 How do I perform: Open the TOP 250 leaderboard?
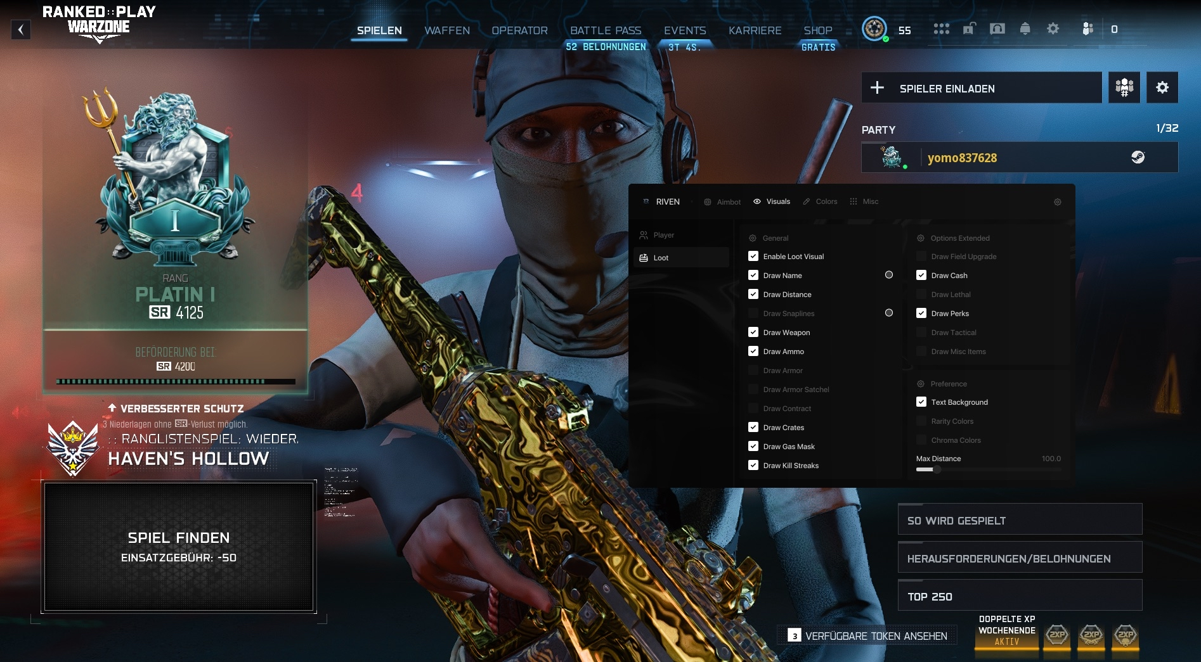pyautogui.click(x=1020, y=595)
